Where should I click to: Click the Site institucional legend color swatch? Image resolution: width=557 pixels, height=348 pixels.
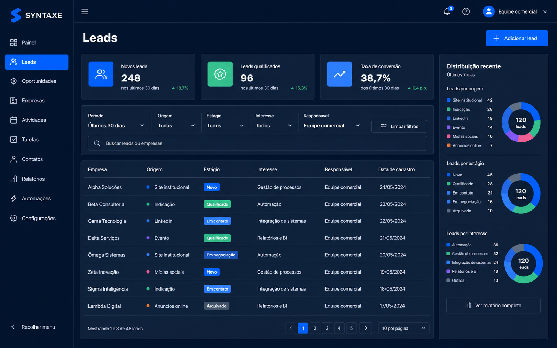tap(449, 100)
